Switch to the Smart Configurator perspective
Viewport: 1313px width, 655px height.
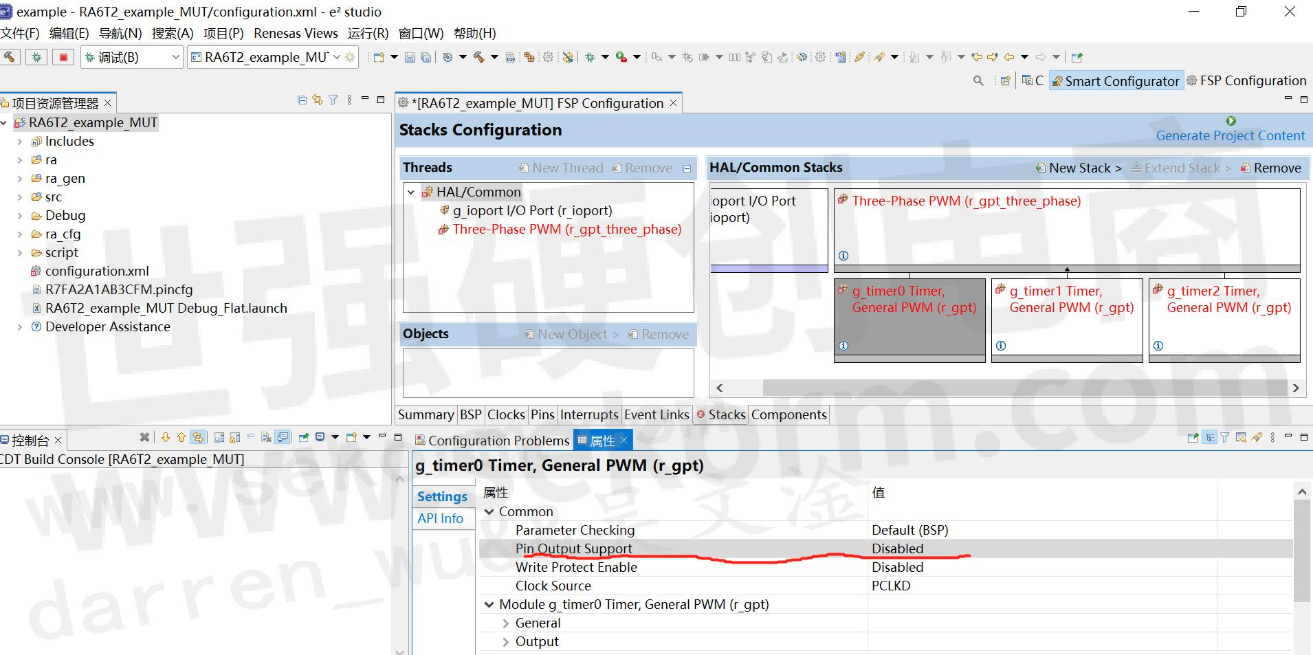coord(1116,81)
